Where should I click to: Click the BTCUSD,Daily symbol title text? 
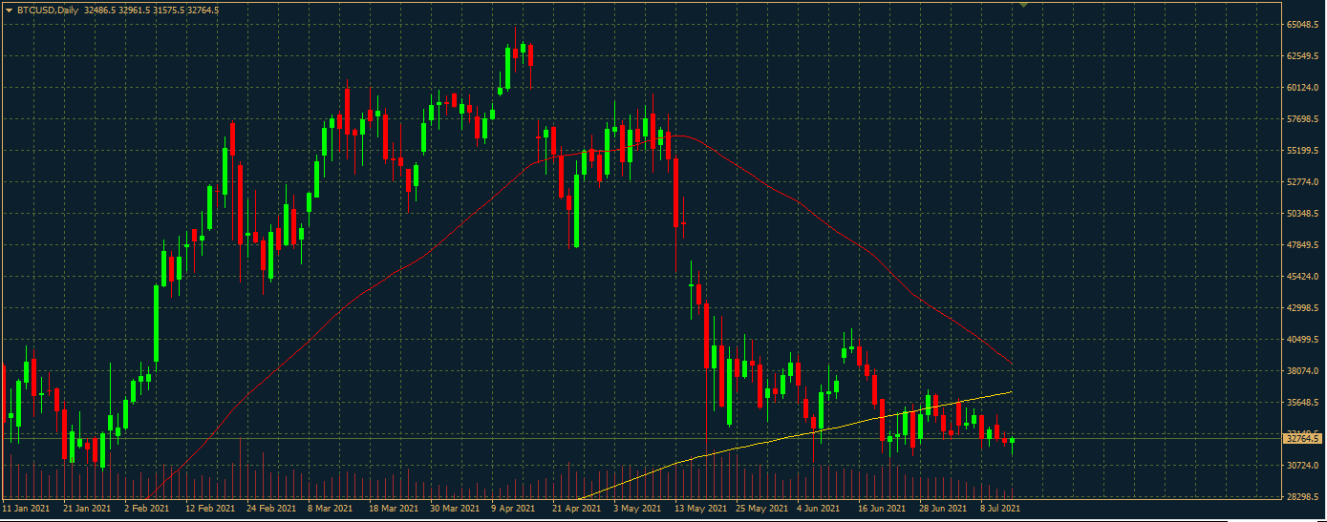tap(48, 10)
